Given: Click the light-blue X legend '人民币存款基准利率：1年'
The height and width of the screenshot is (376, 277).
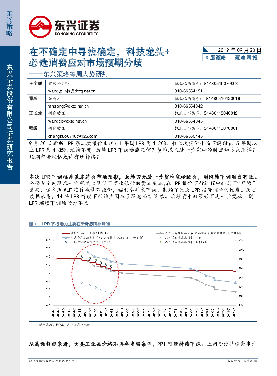Looking at the screenshot, I should [x=180, y=237].
